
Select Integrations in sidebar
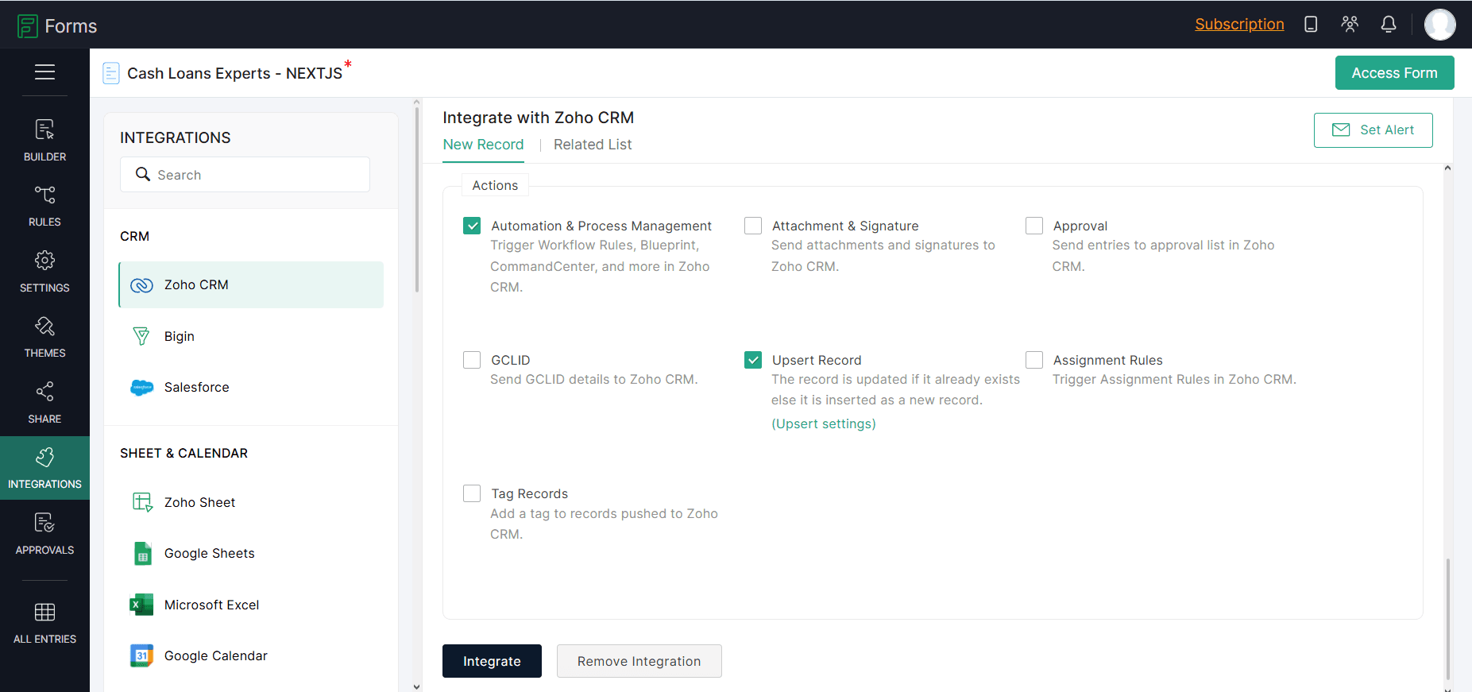pyautogui.click(x=44, y=468)
